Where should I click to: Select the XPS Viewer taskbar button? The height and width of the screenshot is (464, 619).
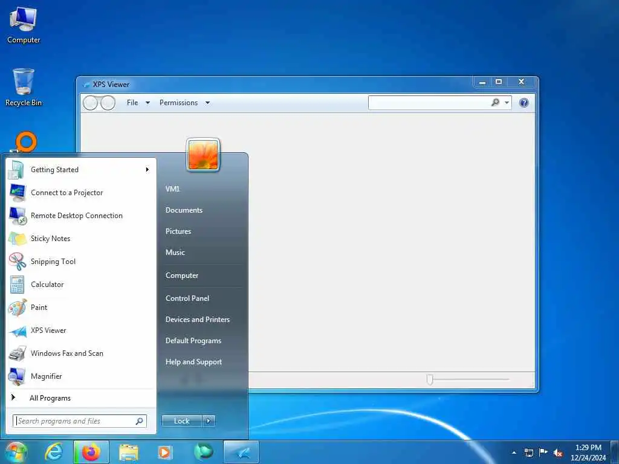click(241, 452)
